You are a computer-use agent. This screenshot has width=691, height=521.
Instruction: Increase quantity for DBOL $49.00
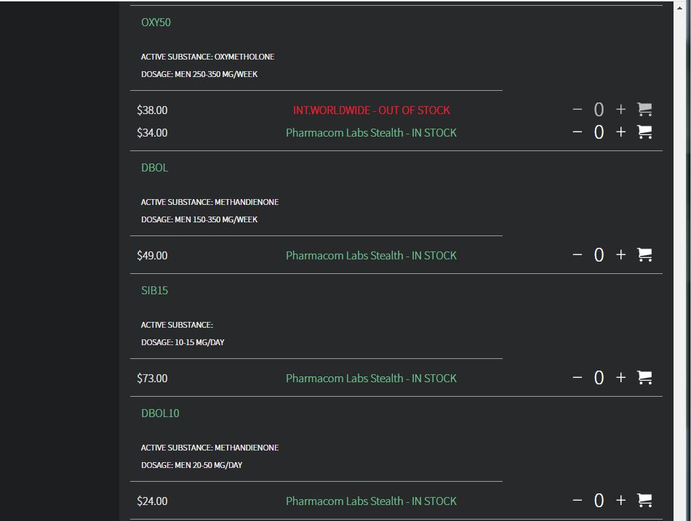click(x=620, y=254)
